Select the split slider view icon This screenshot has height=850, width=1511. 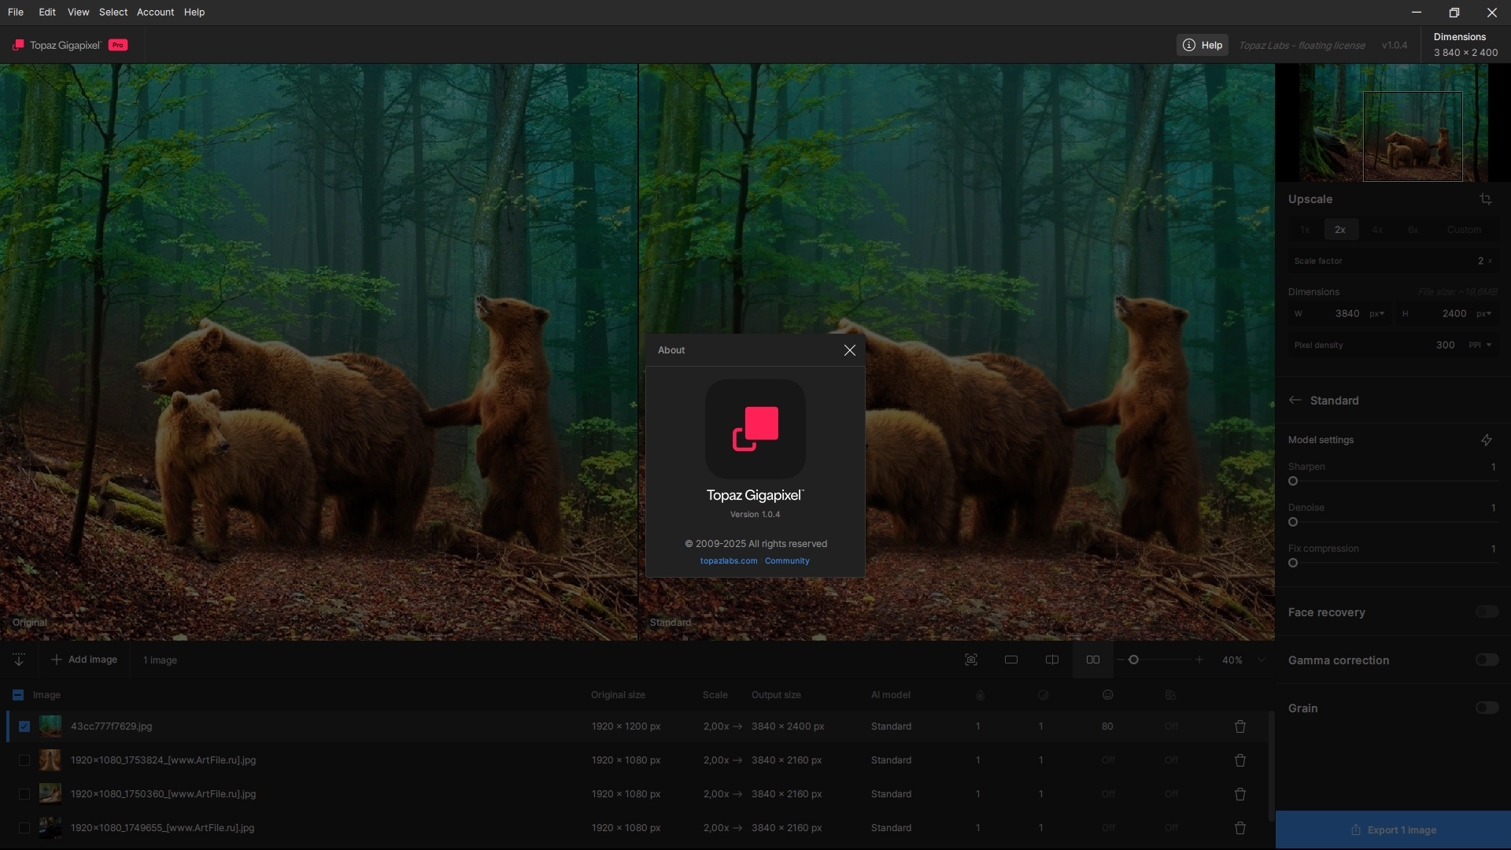pyautogui.click(x=1052, y=660)
